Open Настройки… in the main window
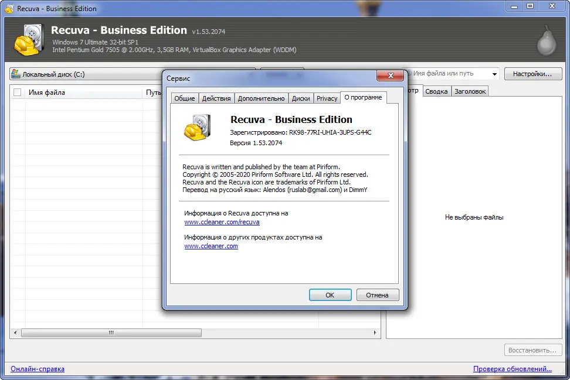The width and height of the screenshot is (570, 380). [x=532, y=74]
